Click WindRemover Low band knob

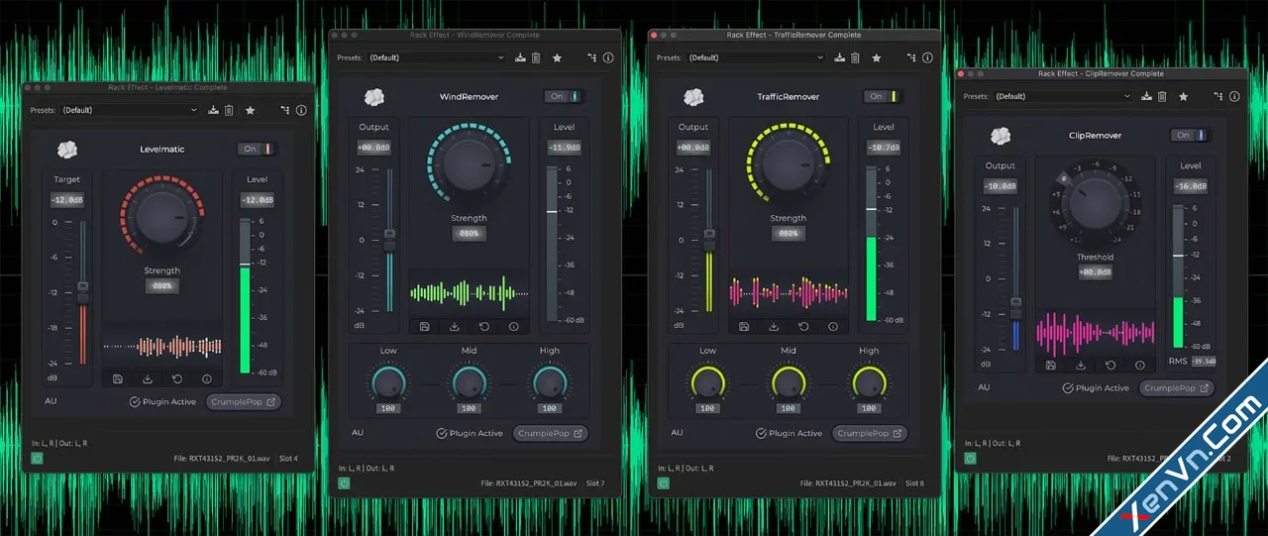[388, 382]
